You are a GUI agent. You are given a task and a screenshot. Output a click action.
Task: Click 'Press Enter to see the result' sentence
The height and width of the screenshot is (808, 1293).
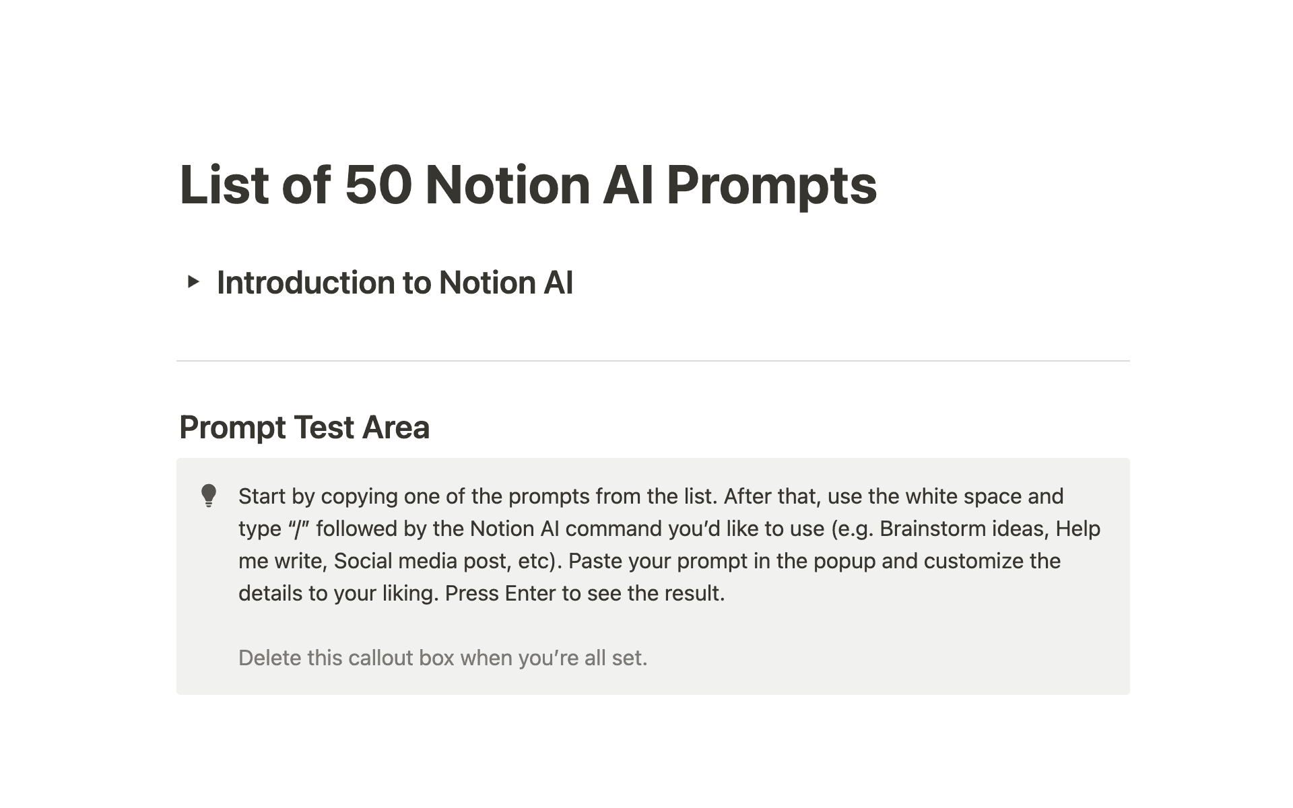585,593
